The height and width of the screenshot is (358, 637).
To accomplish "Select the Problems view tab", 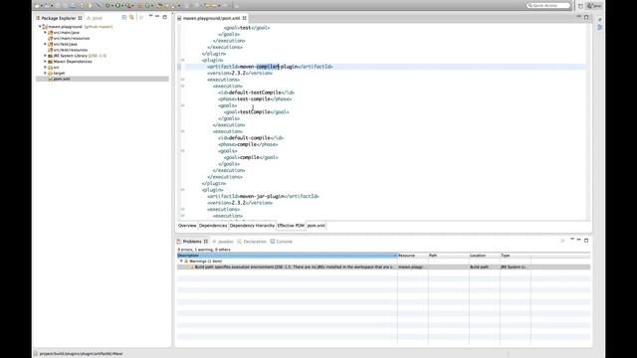I will [x=192, y=241].
